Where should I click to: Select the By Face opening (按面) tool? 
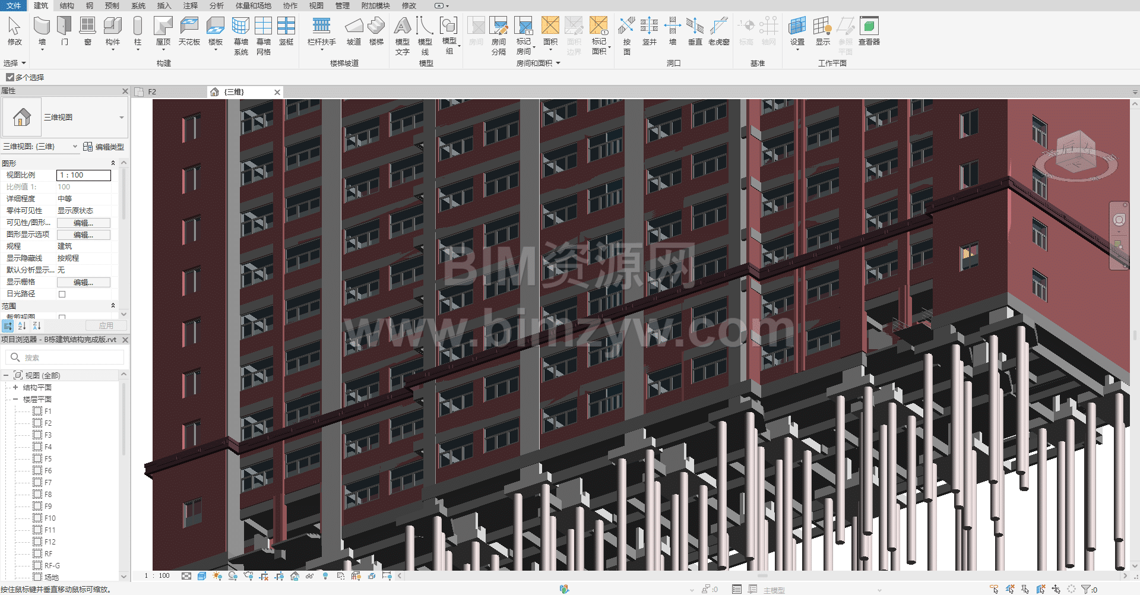click(x=627, y=36)
